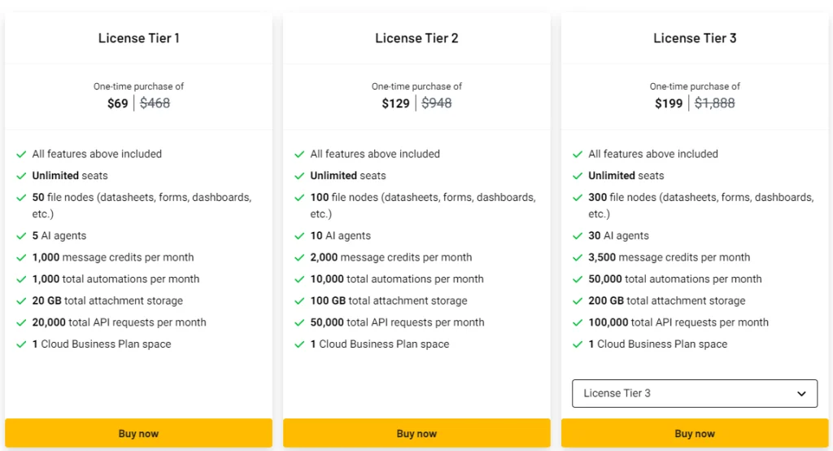Click the $199 price in Tier 3
The height and width of the screenshot is (451, 833).
(669, 103)
